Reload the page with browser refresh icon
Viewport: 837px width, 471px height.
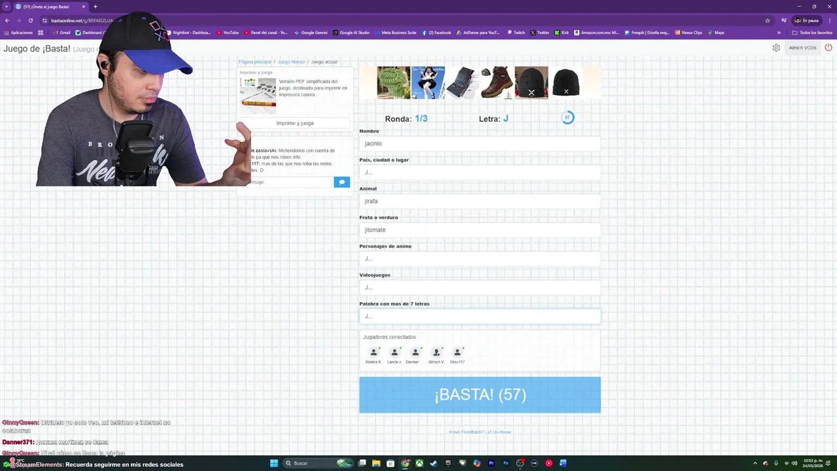[30, 20]
